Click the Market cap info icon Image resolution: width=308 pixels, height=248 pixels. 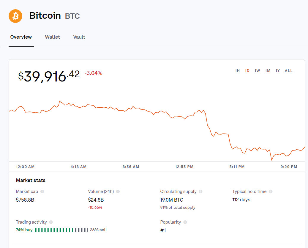click(42, 192)
